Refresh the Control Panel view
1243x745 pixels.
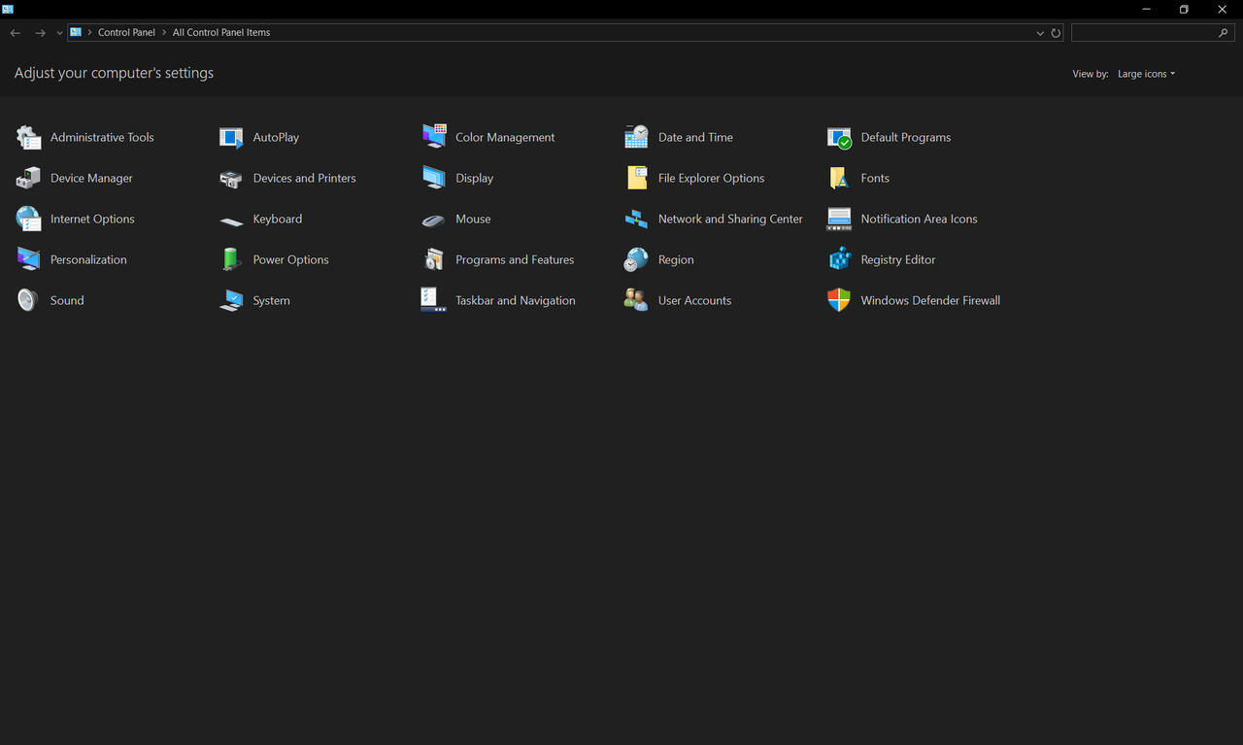point(1056,33)
